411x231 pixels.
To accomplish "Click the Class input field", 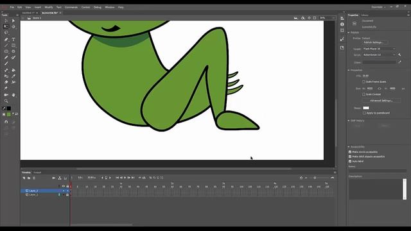I will 379,62.
